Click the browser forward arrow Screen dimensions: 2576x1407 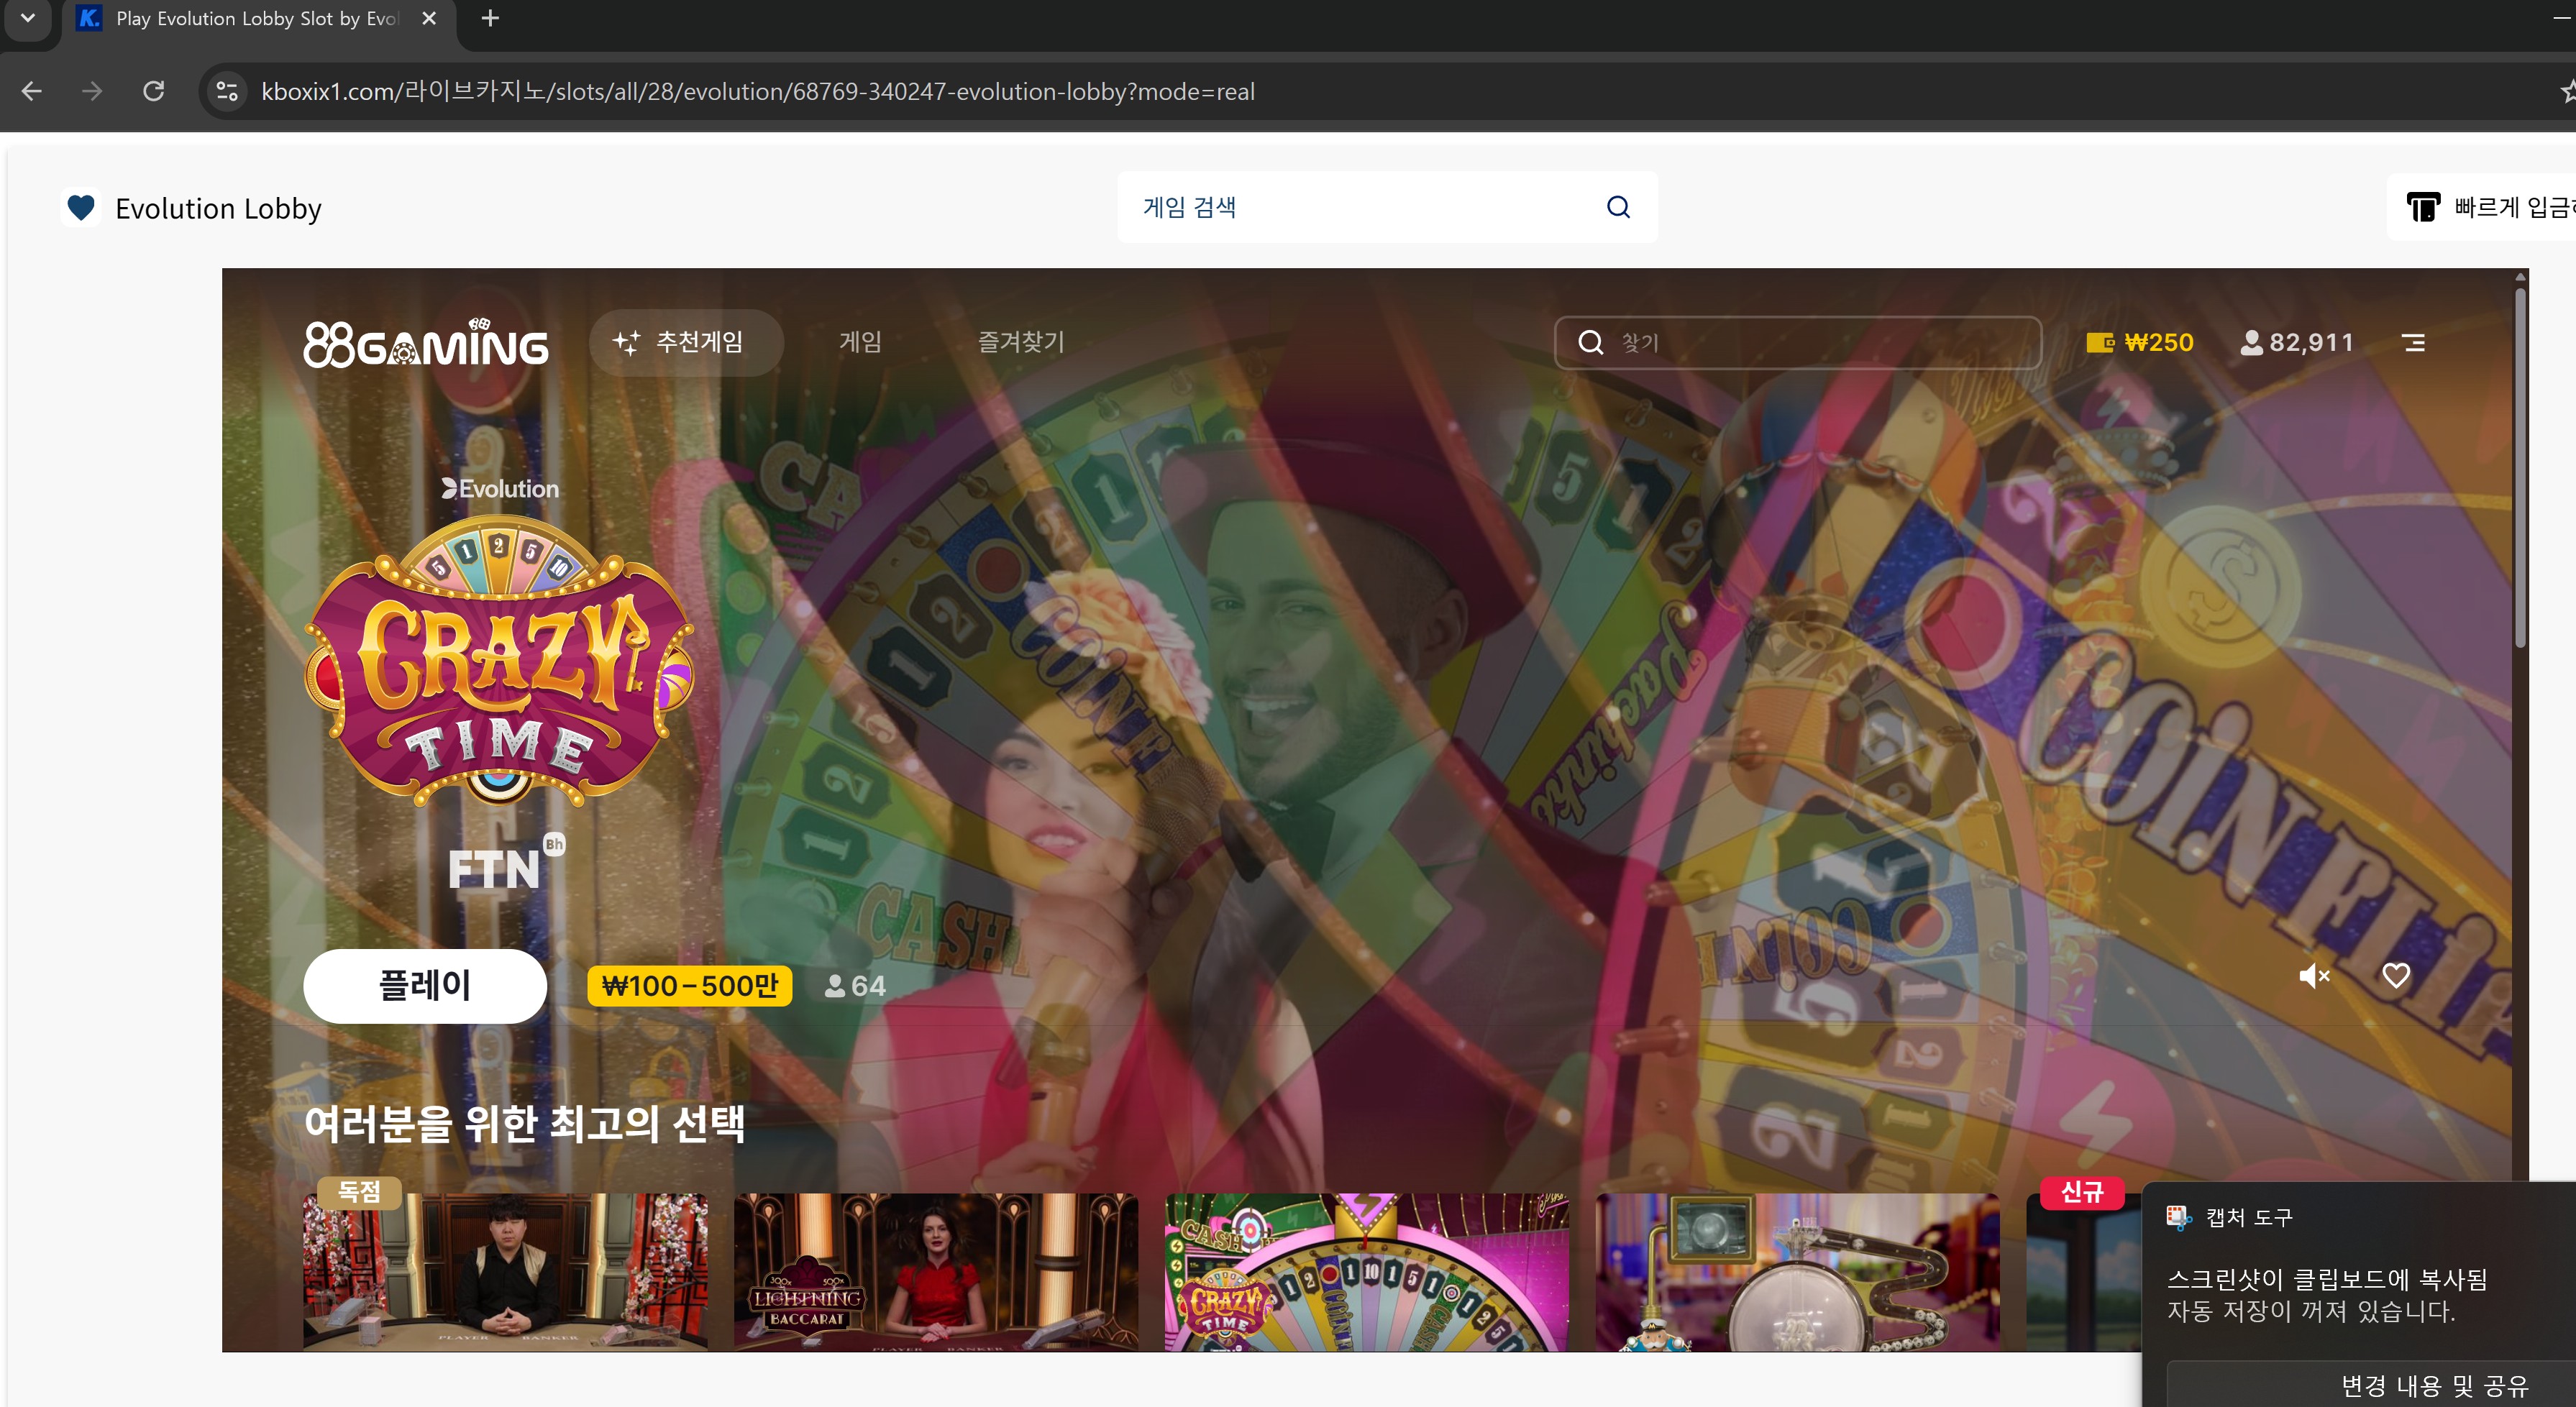tap(92, 92)
